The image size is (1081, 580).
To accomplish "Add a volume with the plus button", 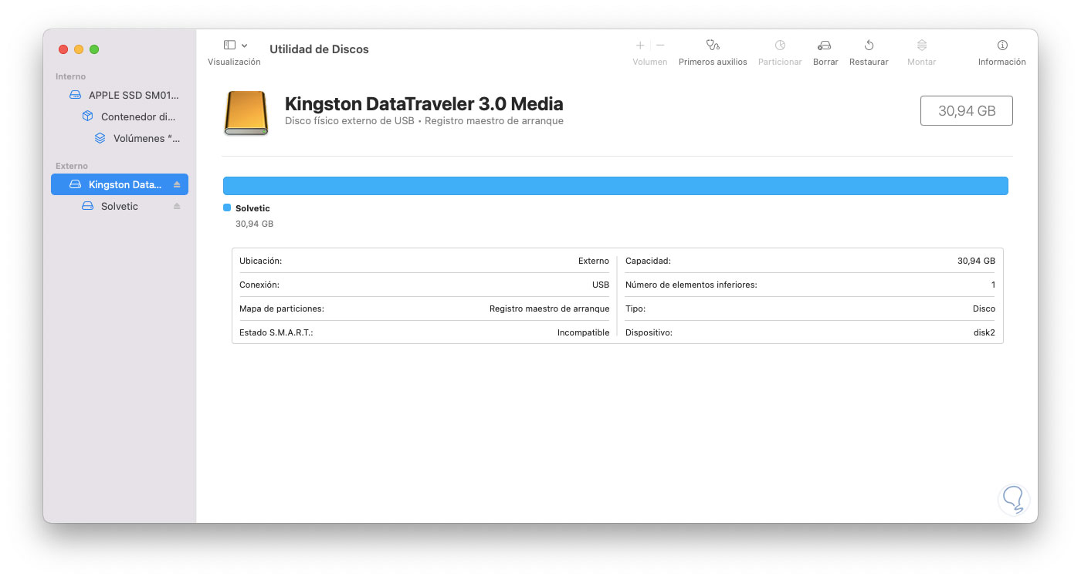I will [x=640, y=46].
